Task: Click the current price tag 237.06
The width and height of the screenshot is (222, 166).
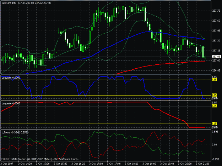Action: pos(216,57)
